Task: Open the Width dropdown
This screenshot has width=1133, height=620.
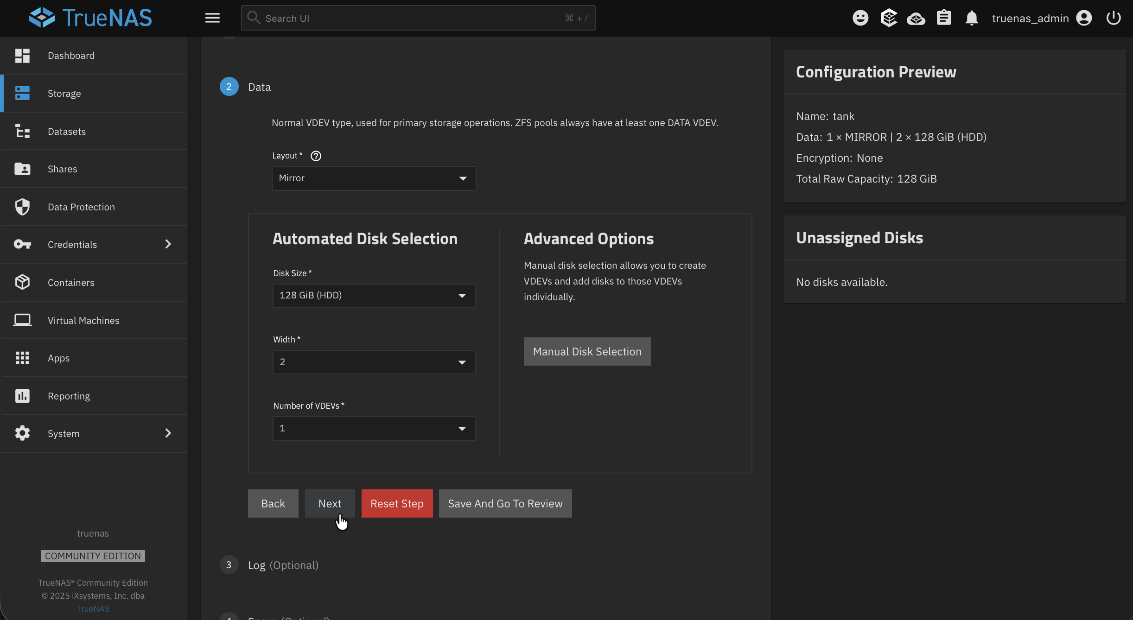Action: 374,362
